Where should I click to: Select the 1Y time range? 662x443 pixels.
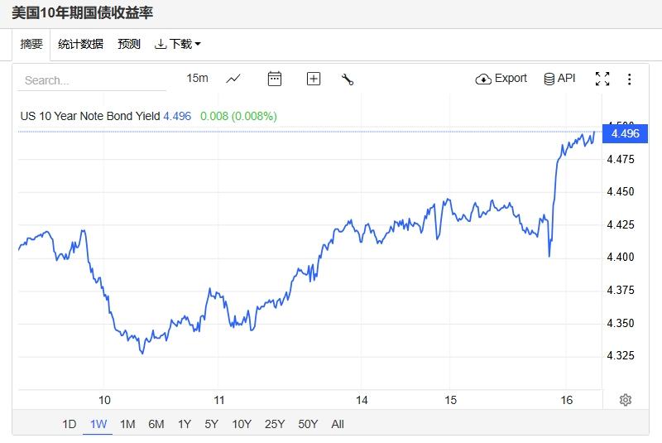click(x=185, y=424)
